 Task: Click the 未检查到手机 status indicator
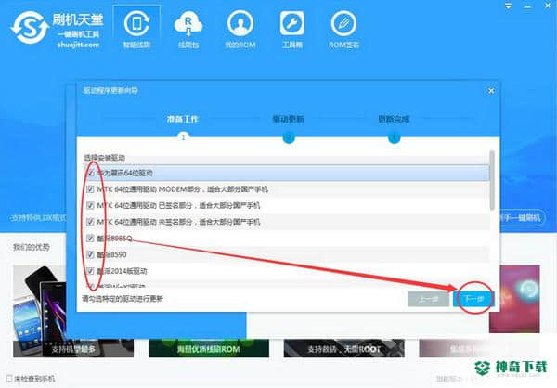pyautogui.click(x=31, y=379)
